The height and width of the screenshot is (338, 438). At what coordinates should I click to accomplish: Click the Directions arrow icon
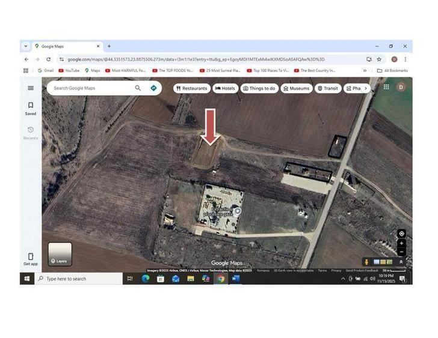(x=153, y=88)
